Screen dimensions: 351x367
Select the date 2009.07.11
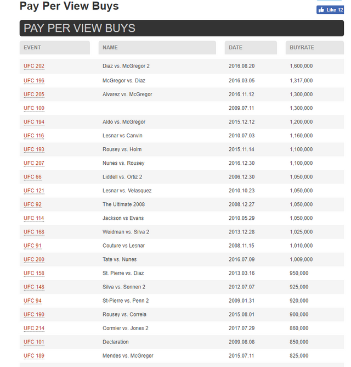click(241, 108)
